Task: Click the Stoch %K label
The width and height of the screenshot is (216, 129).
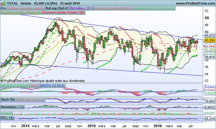Action: click(x=8, y=99)
